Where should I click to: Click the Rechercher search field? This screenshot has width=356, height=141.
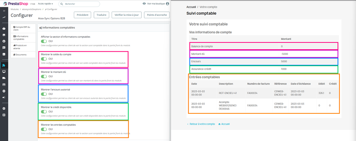click(x=79, y=4)
